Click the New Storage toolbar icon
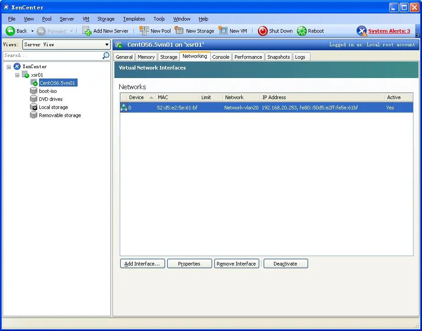The image size is (422, 331). 179,30
